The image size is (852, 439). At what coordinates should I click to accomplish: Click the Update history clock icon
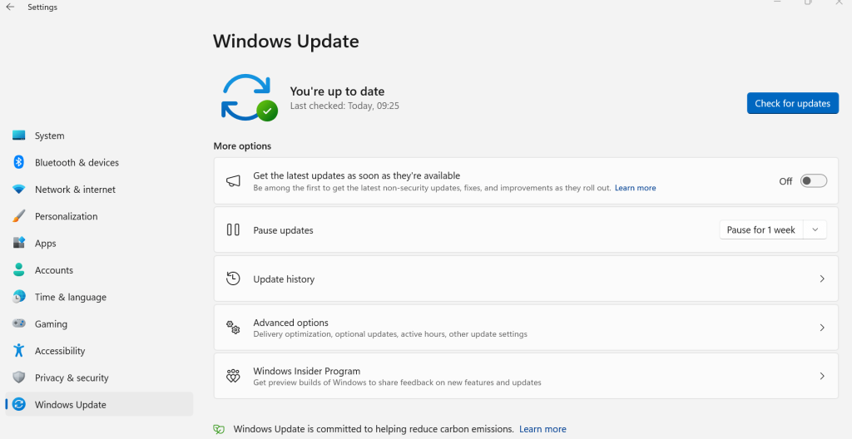pos(234,279)
